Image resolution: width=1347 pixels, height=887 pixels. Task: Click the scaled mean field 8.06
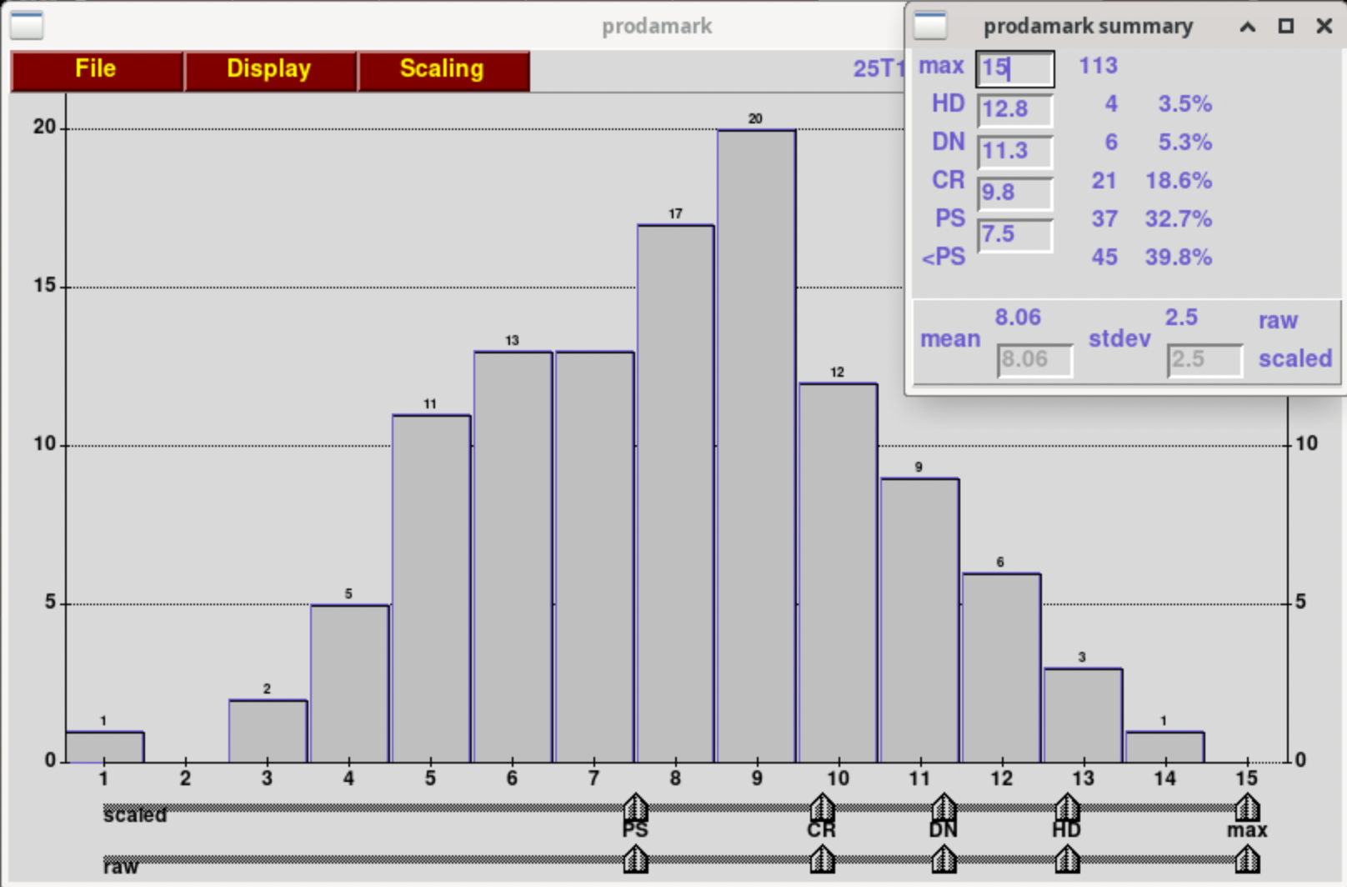coord(1034,359)
